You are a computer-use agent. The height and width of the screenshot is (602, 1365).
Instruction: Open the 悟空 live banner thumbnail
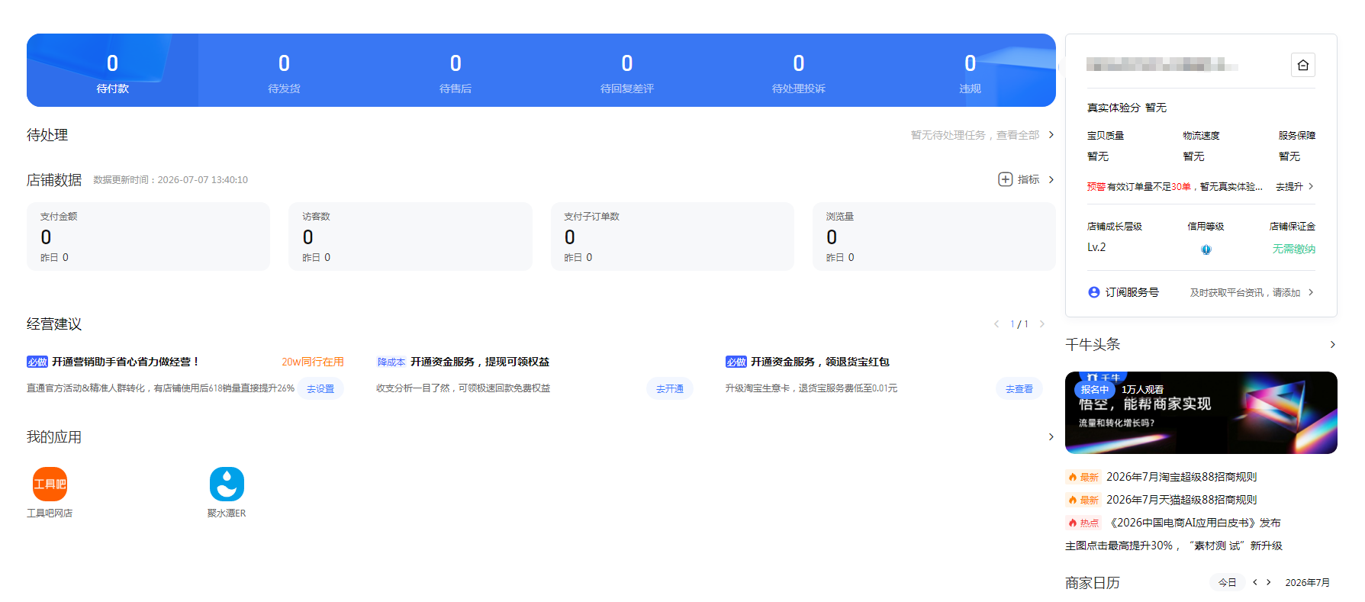(1201, 413)
